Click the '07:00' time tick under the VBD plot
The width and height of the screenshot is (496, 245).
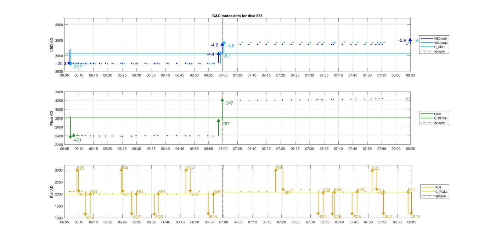point(223,75)
